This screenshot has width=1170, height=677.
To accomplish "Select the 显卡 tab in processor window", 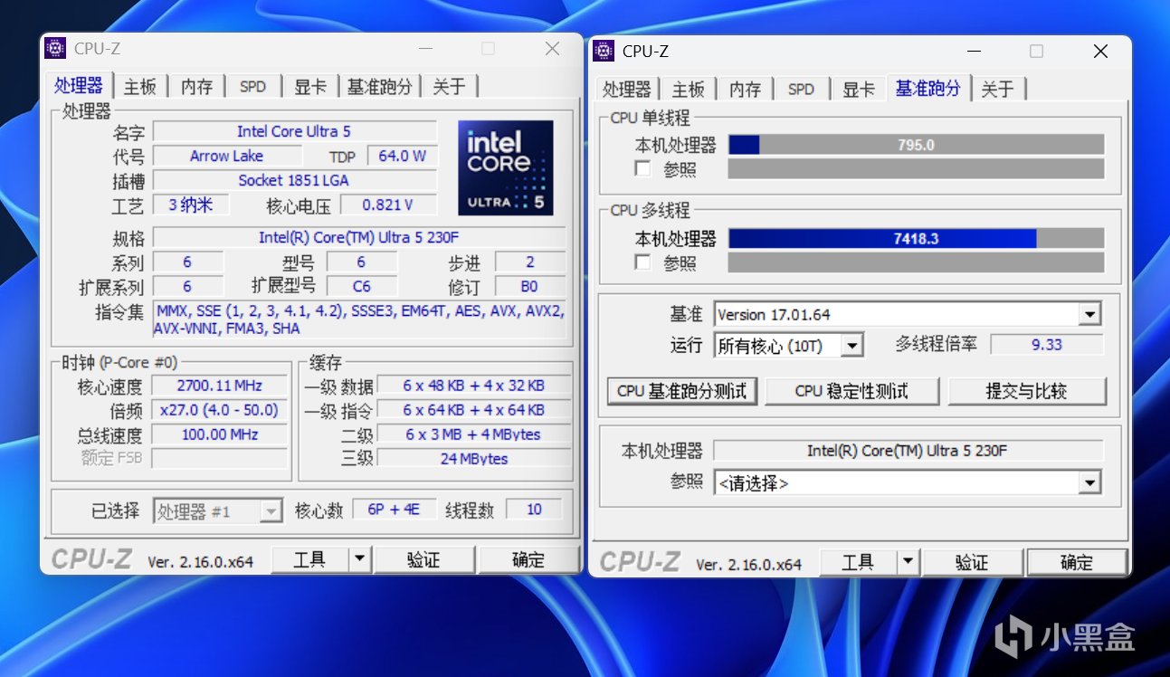I will click(310, 86).
